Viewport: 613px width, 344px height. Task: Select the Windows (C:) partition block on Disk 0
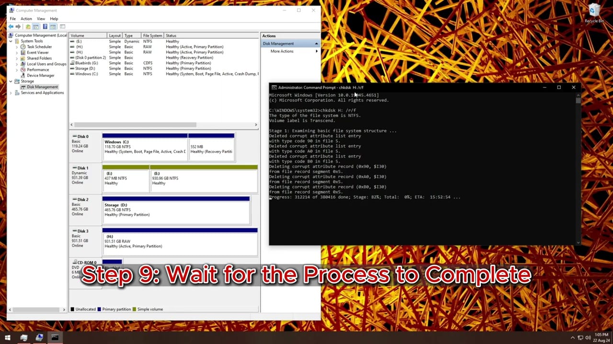click(145, 147)
